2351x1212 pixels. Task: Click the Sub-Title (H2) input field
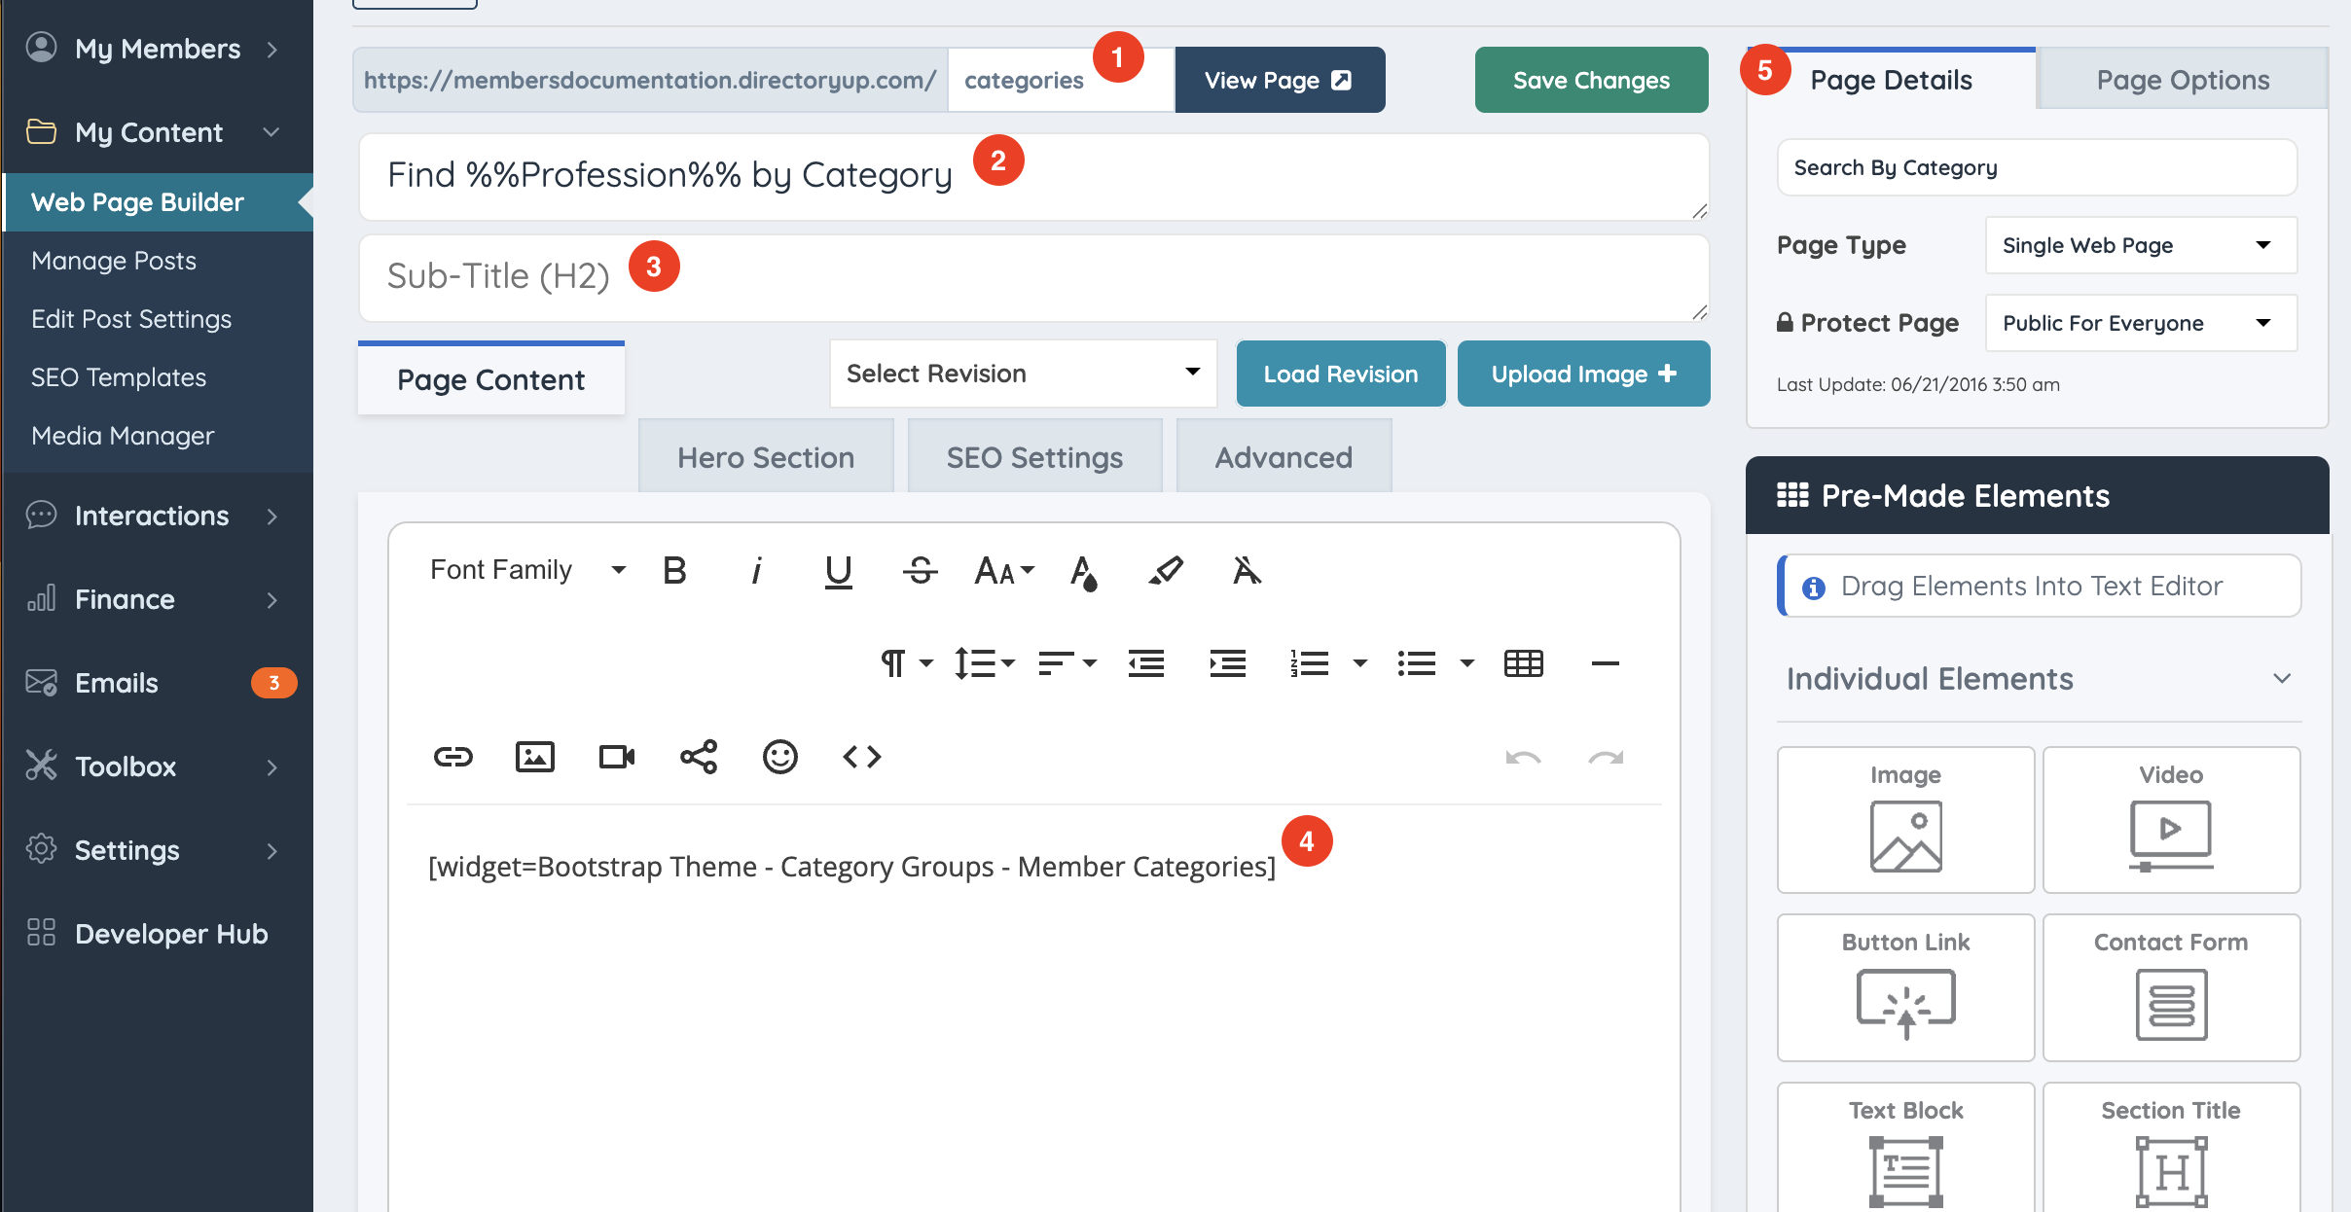coord(1031,277)
